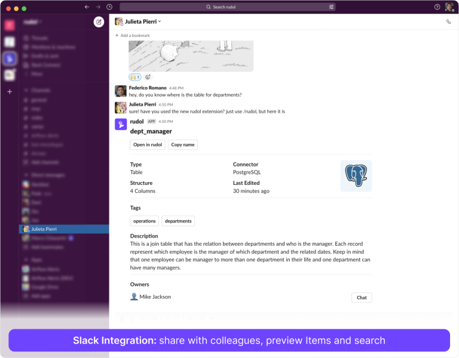The height and width of the screenshot is (358, 459).
Task: Go back using the left arrow
Action: [x=87, y=7]
